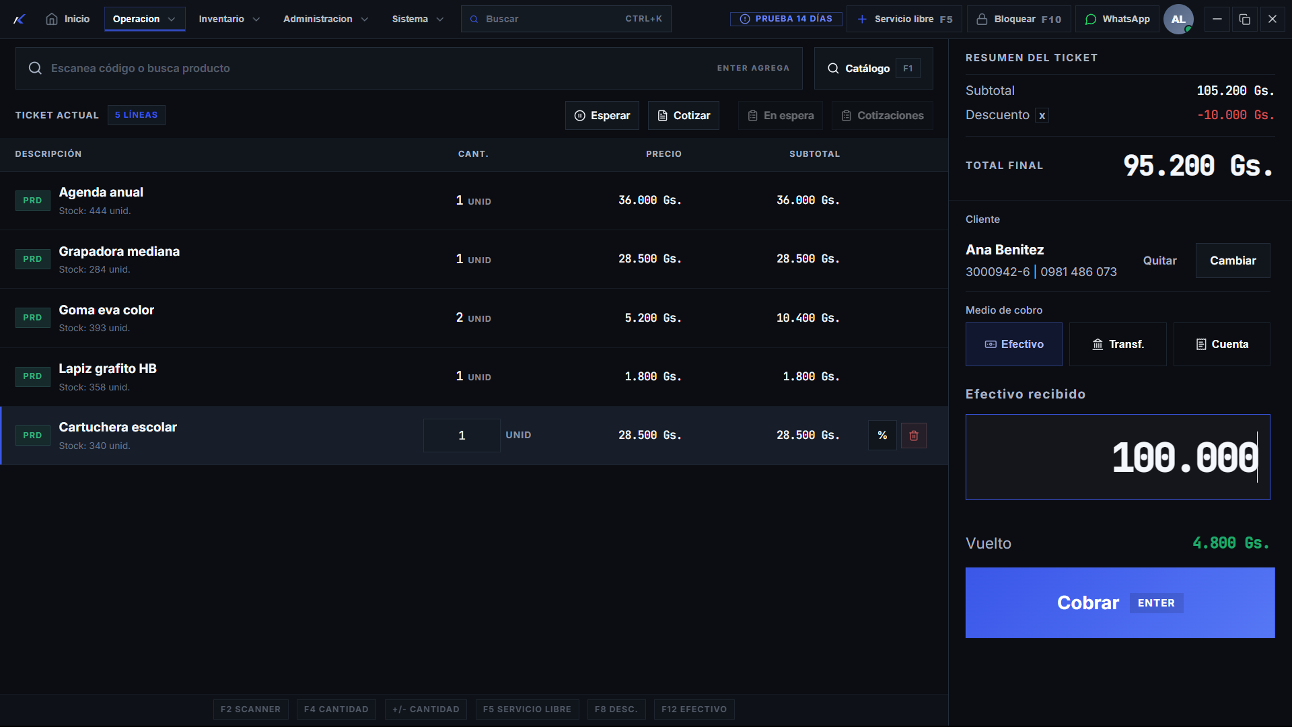Click the WhatsApp chat icon
Screen dimensions: 1292x727
click(x=1091, y=19)
